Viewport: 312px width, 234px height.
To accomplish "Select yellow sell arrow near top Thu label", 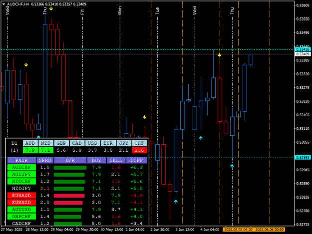I will (x=51, y=8).
